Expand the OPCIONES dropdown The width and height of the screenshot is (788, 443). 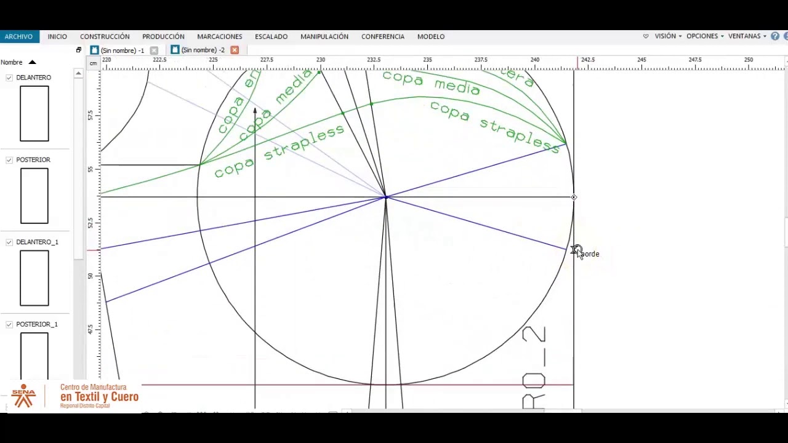click(705, 36)
